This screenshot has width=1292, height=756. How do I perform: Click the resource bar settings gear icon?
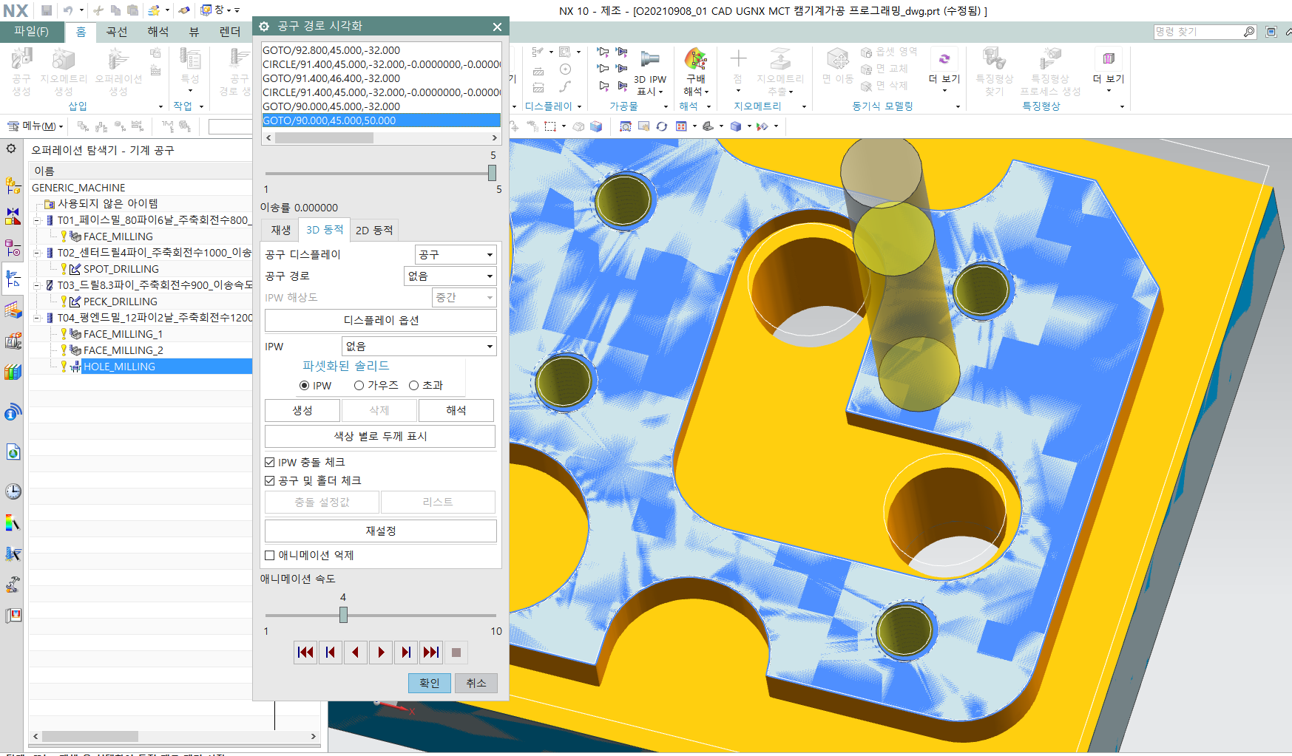tap(11, 149)
